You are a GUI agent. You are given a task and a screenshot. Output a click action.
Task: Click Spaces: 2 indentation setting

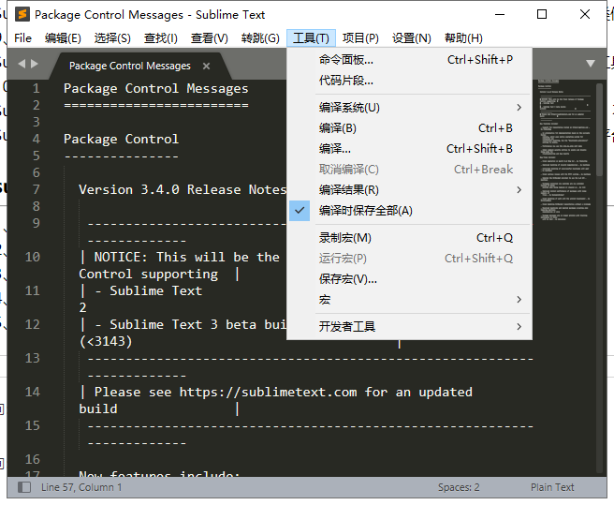pyautogui.click(x=459, y=487)
